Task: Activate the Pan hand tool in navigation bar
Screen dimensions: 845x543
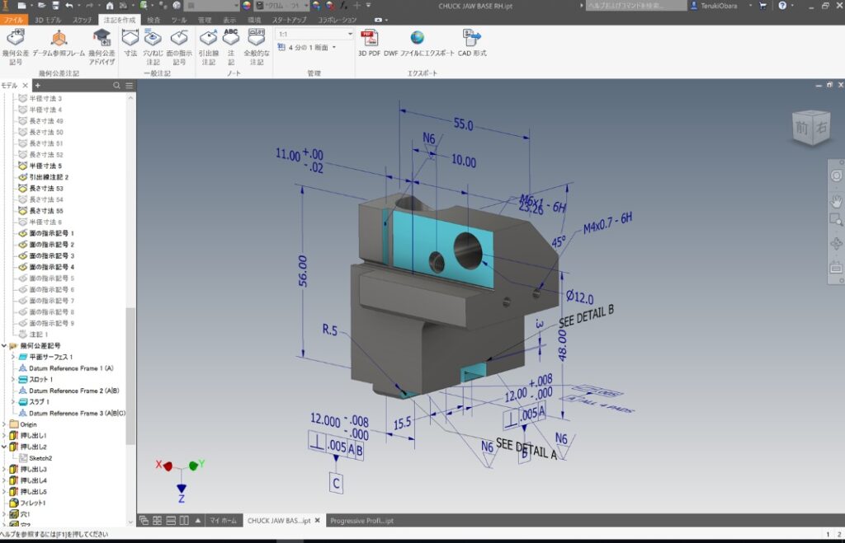Action: pos(835,200)
